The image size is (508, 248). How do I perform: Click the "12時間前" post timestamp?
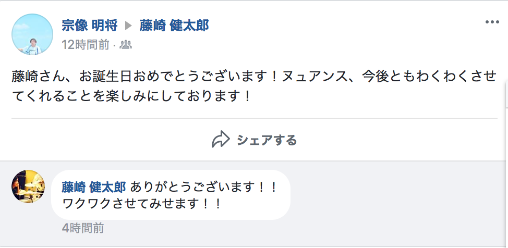(85, 45)
